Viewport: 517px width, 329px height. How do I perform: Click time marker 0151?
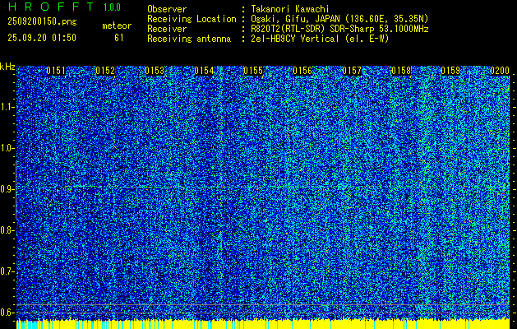coord(56,71)
